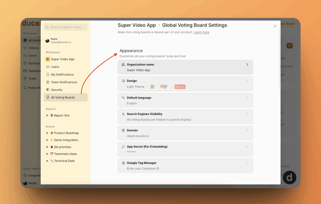Click the globe icon in Domain row

tap(123, 130)
